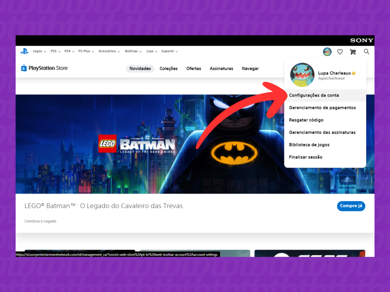Expand the PS5 dropdown
Viewport: 390px width, 292px height.
click(x=56, y=51)
